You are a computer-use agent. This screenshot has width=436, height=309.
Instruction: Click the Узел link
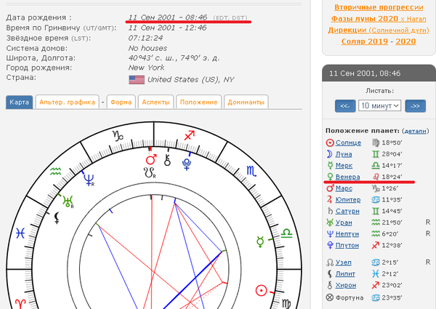coord(343,262)
